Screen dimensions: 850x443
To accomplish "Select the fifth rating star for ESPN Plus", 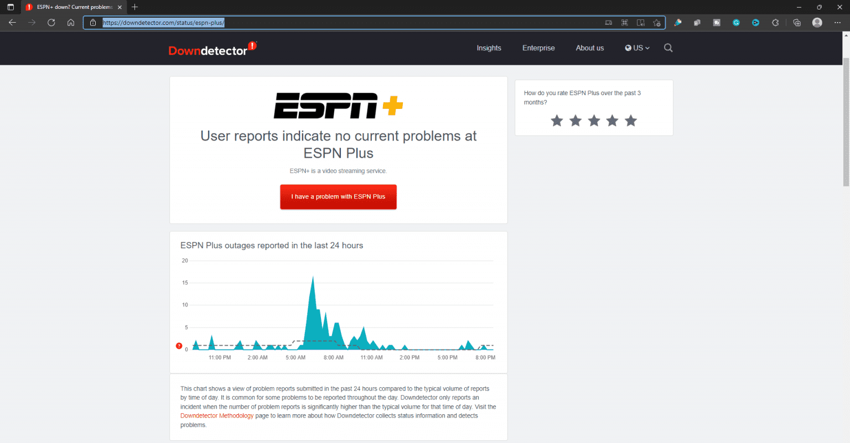I will [630, 121].
